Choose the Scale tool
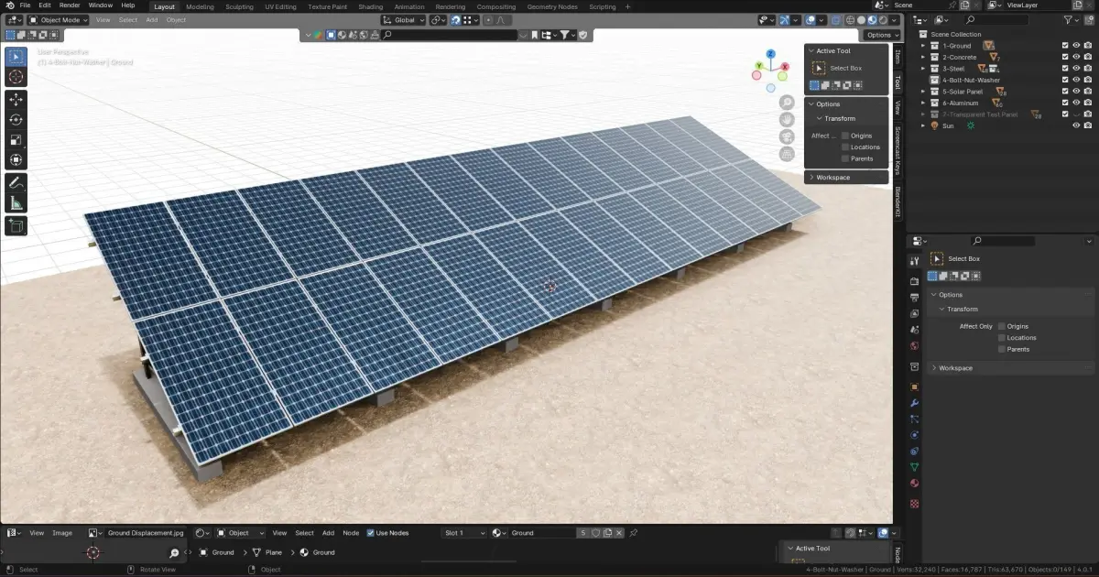This screenshot has width=1099, height=577. [16, 140]
